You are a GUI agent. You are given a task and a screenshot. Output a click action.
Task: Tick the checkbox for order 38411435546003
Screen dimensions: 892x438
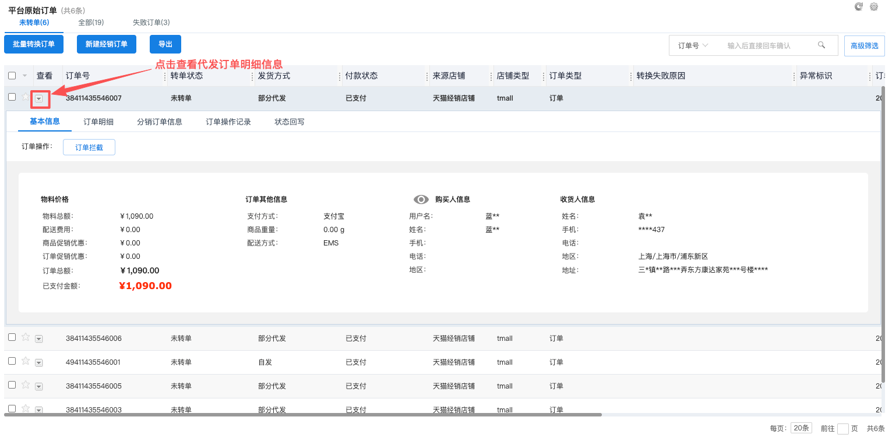pos(12,409)
